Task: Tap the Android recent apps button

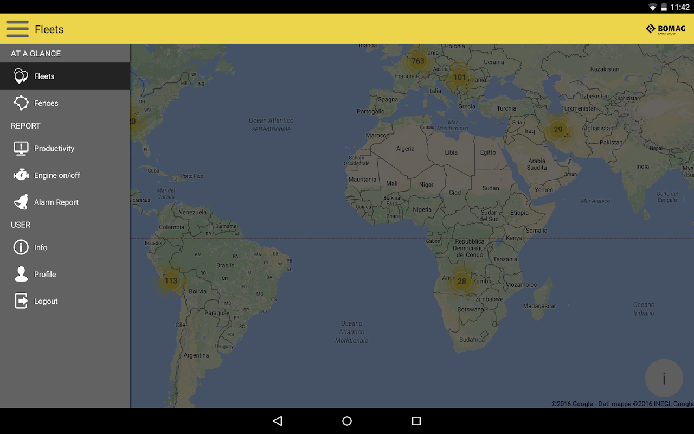Action: coord(416,421)
